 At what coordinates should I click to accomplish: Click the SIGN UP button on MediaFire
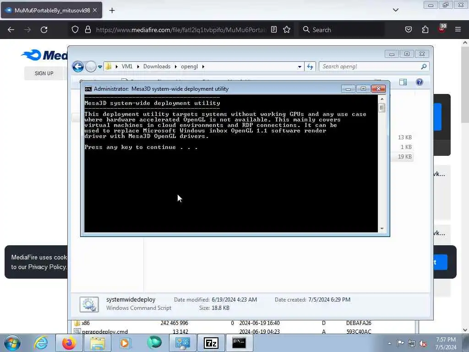click(x=44, y=73)
